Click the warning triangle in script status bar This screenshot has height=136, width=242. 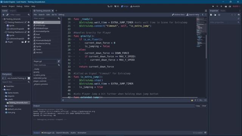pos(192,100)
